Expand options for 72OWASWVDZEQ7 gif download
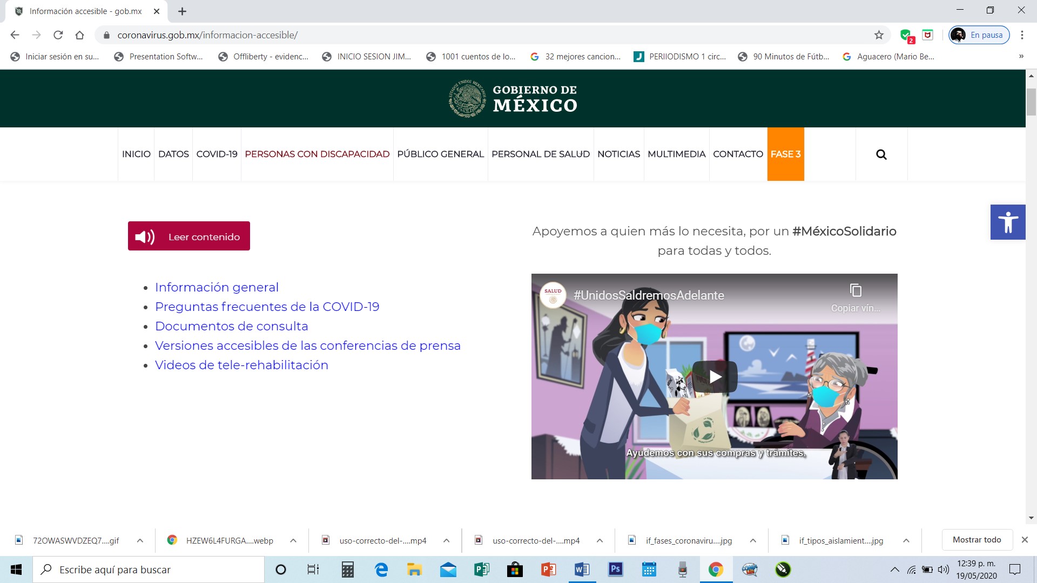This screenshot has height=583, width=1037. point(140,540)
